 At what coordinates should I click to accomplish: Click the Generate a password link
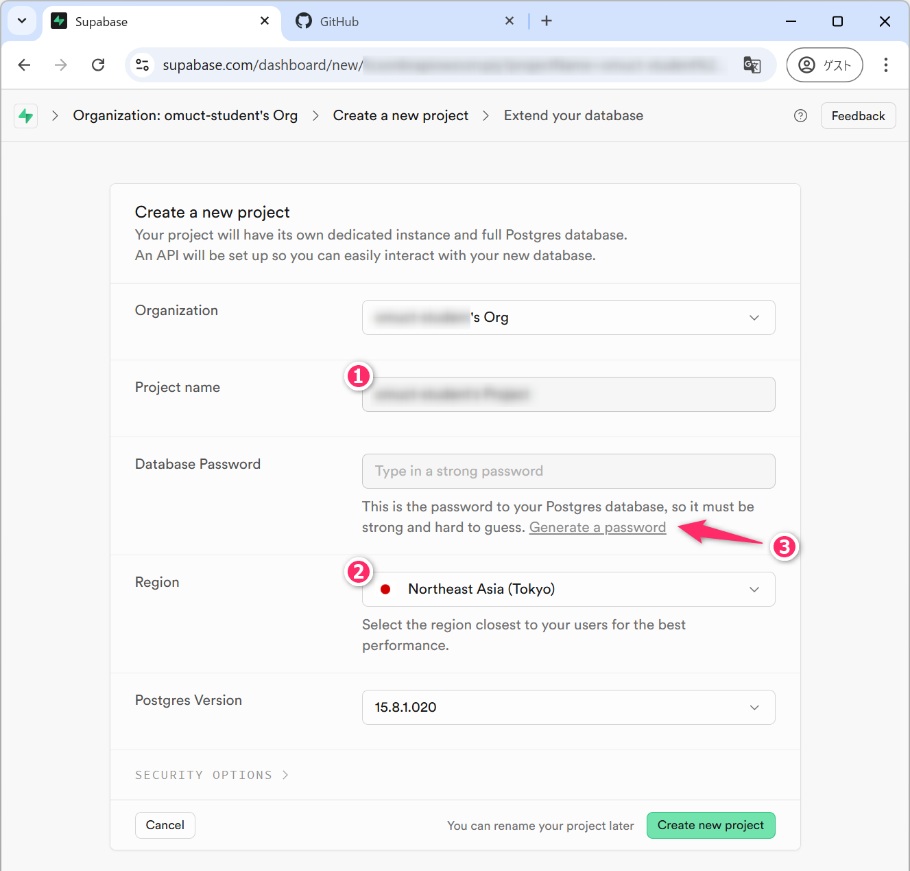coord(597,528)
